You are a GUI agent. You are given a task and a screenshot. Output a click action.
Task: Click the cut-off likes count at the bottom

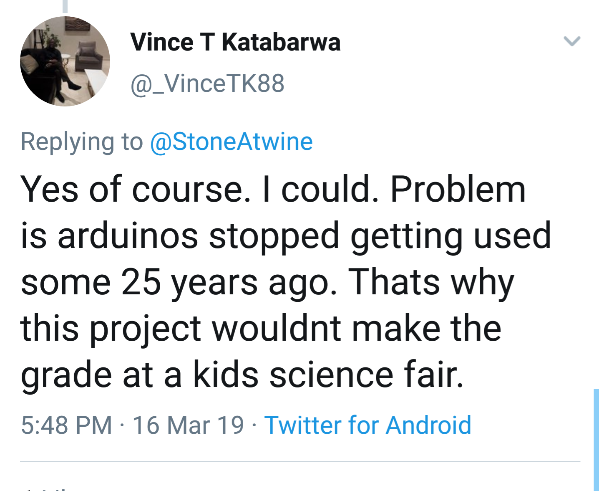pos(46,488)
